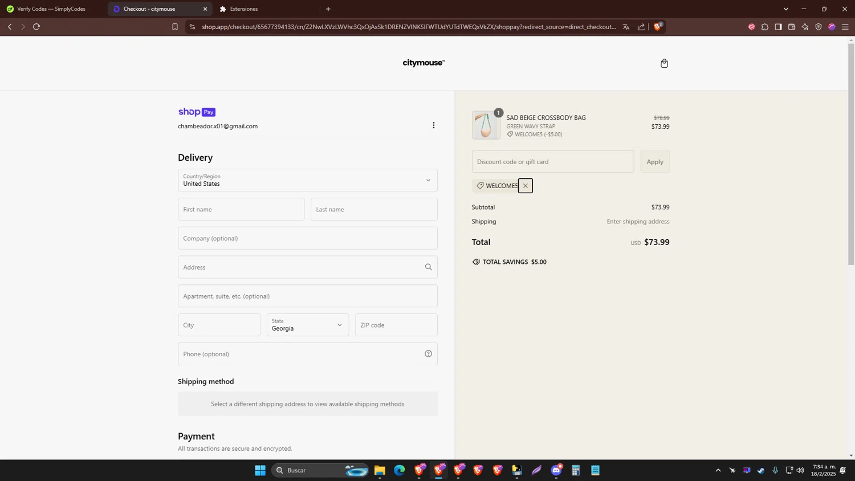Viewport: 855px width, 481px height.
Task: Open the browser hamburger main menu
Action: [845, 27]
